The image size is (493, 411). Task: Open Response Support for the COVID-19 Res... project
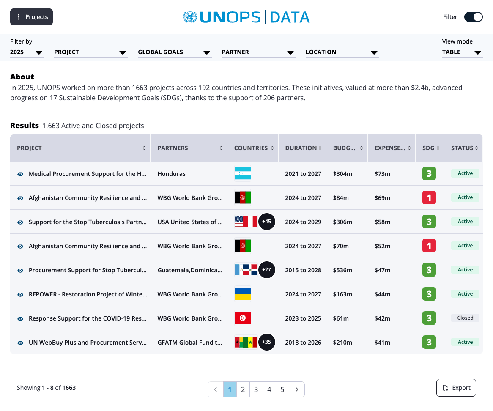[88, 318]
